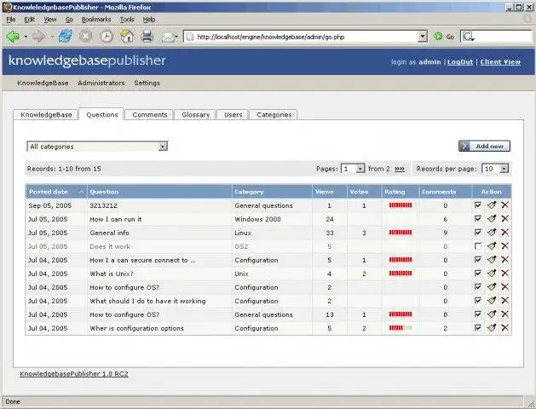Edit the '3213212' question row

pos(492,205)
